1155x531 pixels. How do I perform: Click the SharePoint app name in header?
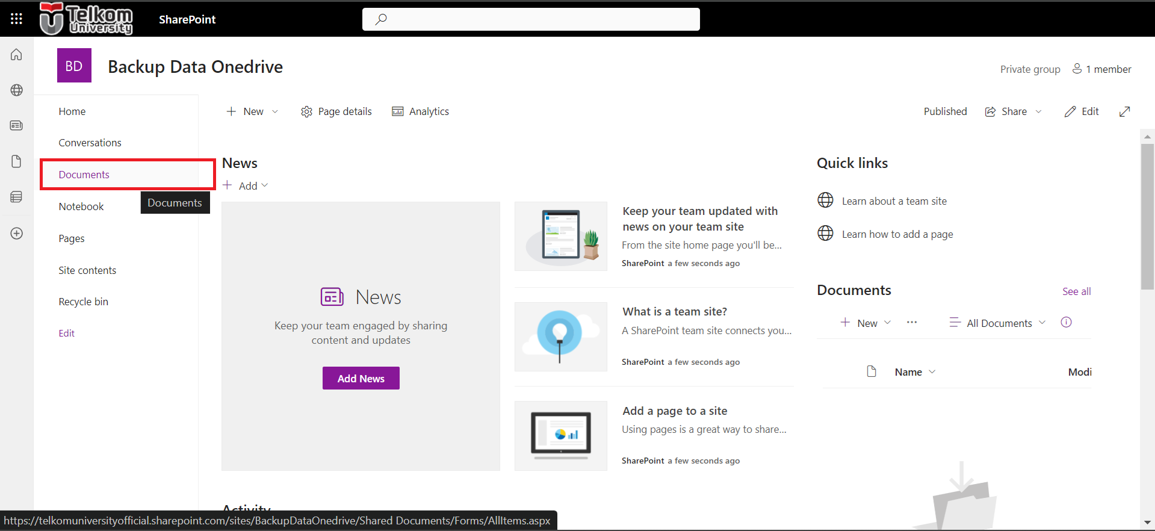coord(187,19)
